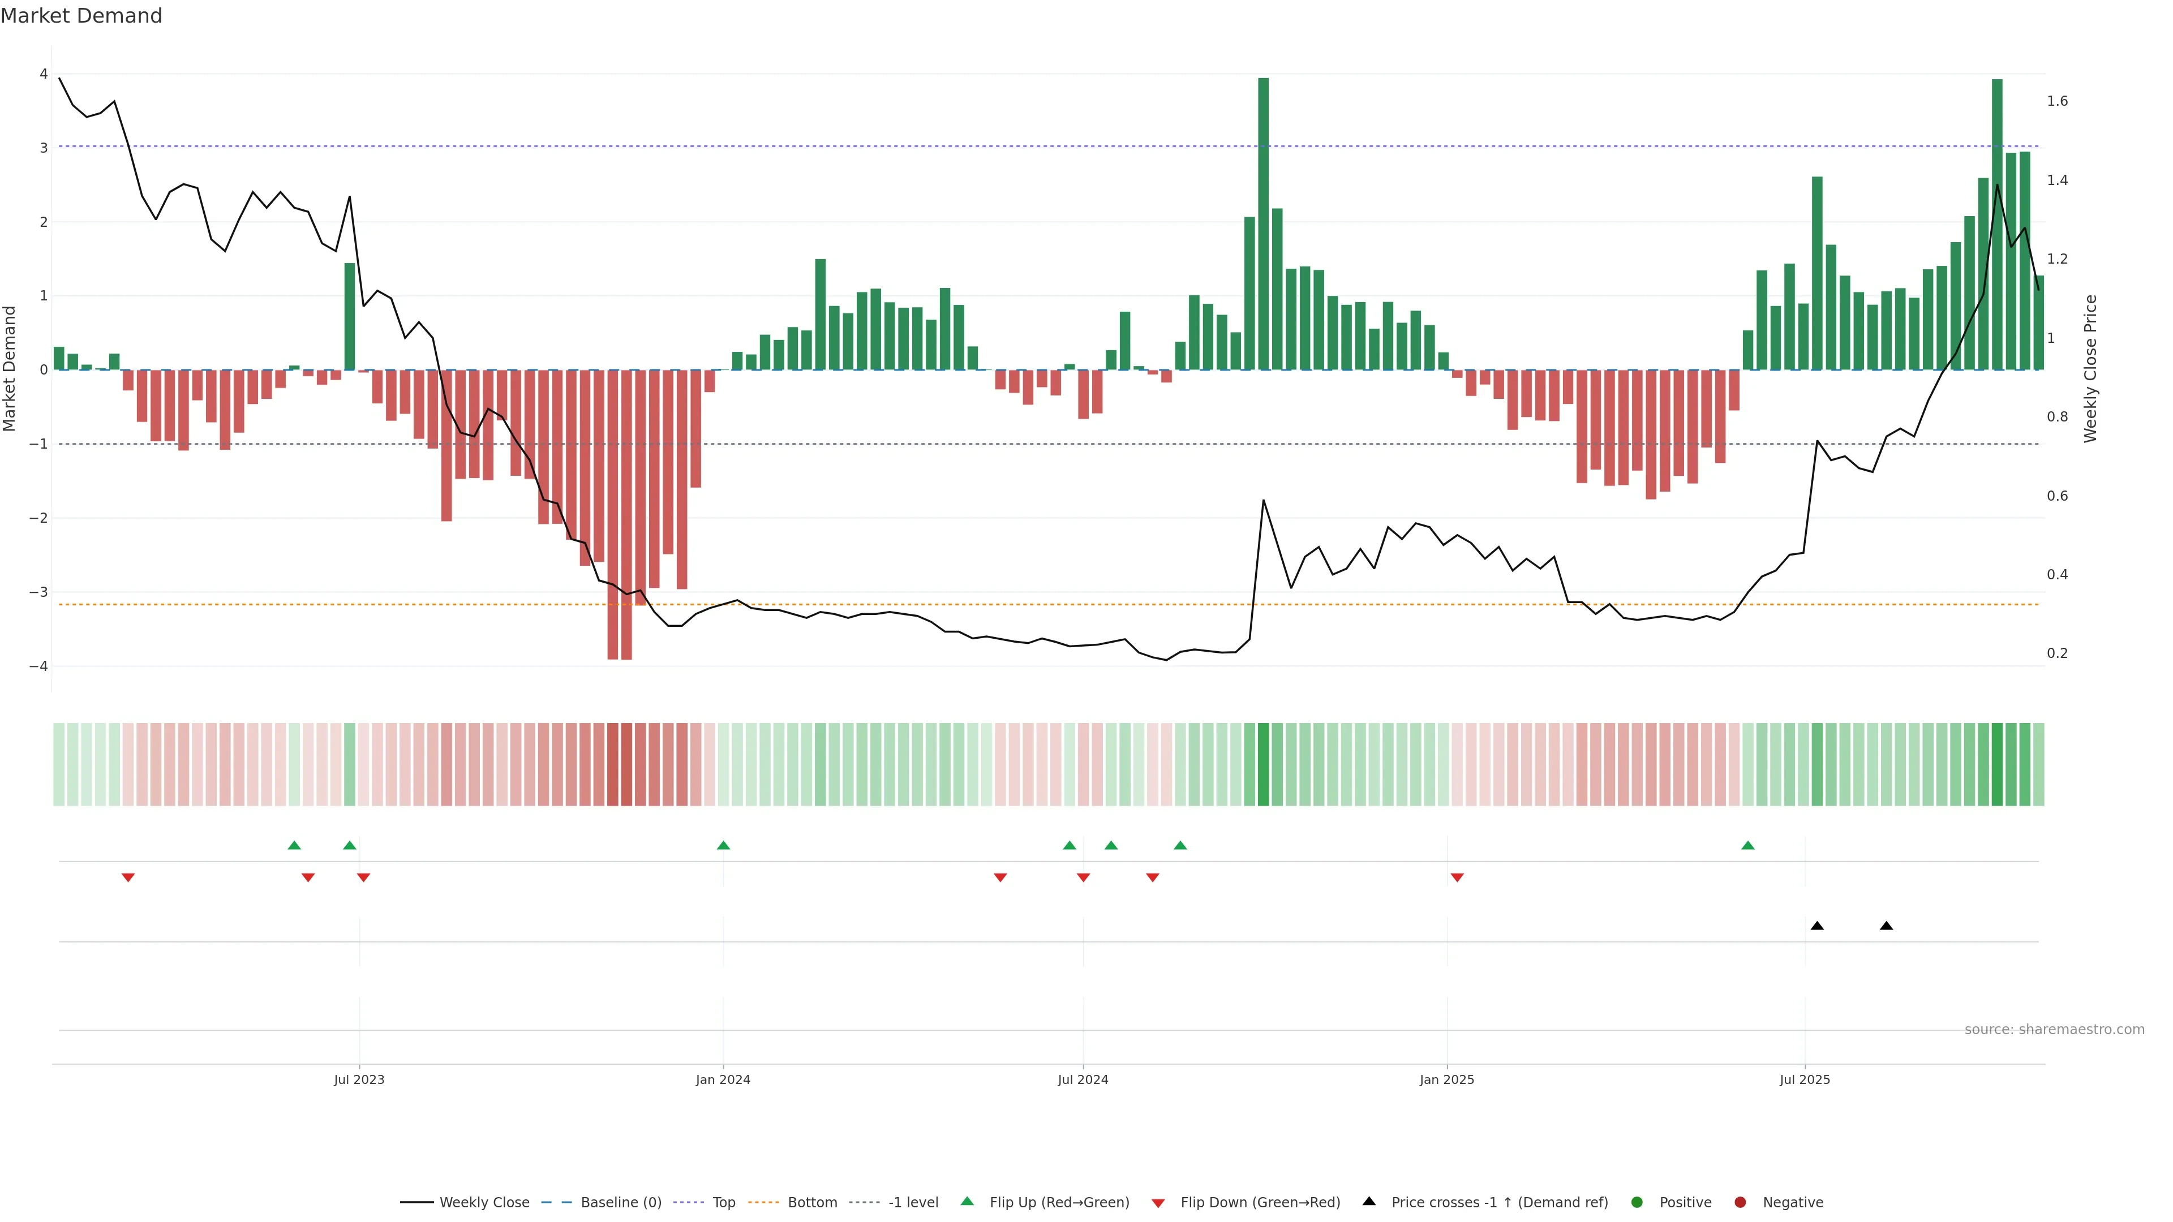Click the Market Demand chart title
This screenshot has width=2173, height=1222.
pos(81,16)
